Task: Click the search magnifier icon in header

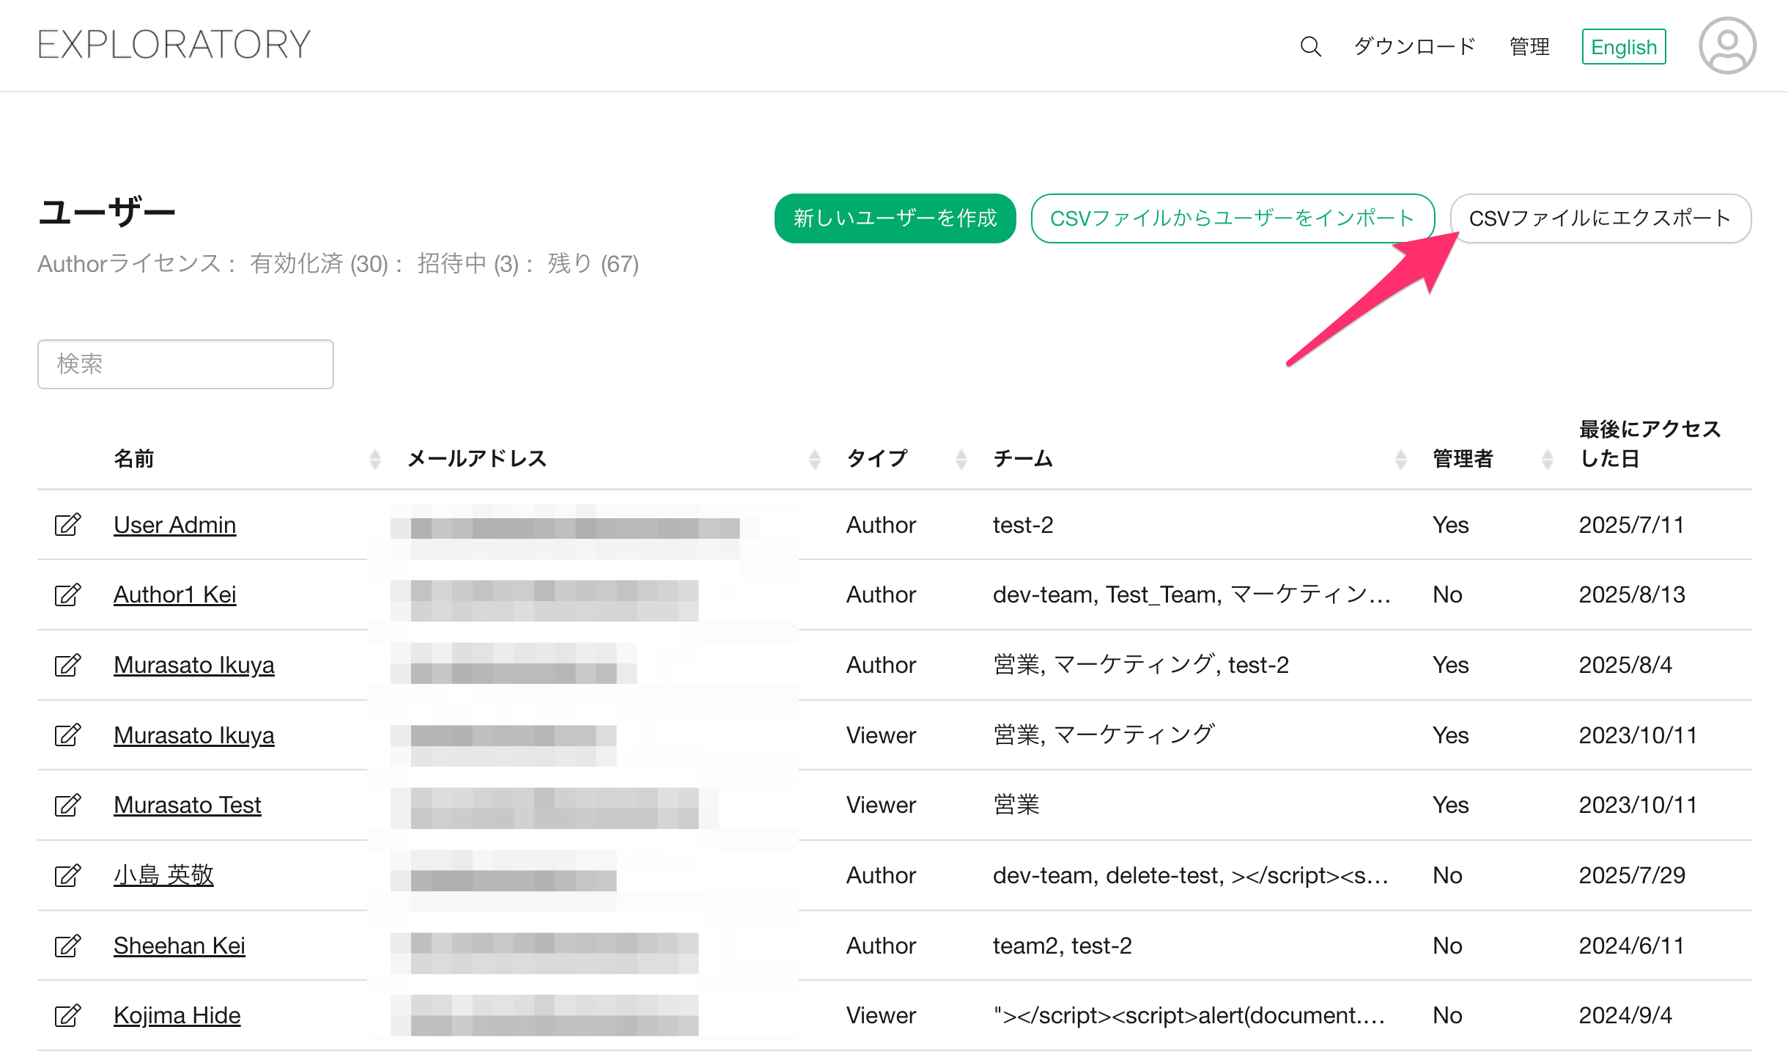Action: (x=1310, y=47)
